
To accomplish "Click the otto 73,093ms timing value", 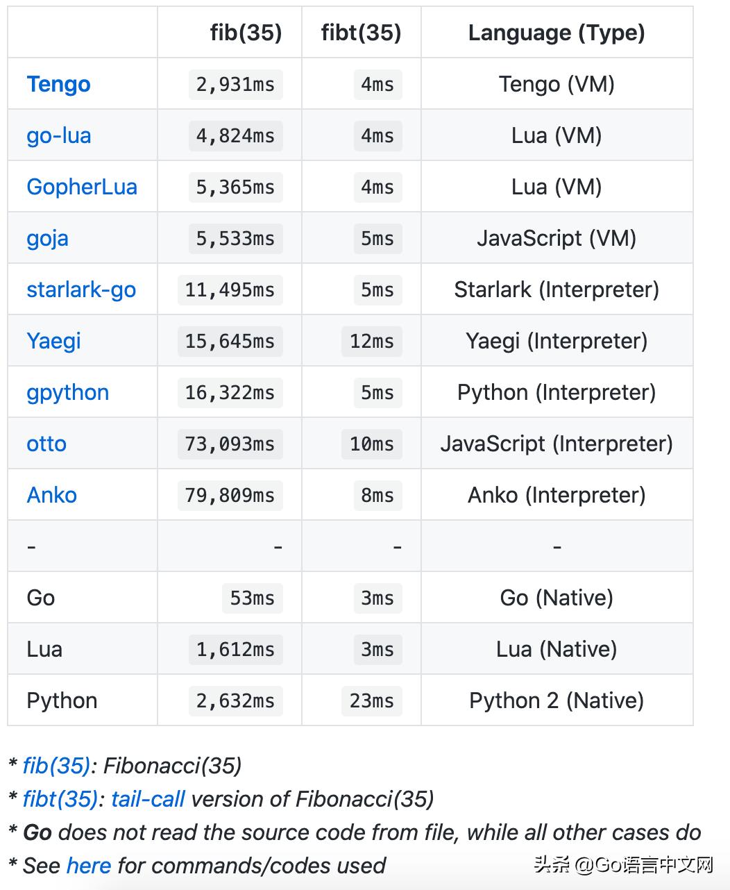I will click(x=230, y=444).
